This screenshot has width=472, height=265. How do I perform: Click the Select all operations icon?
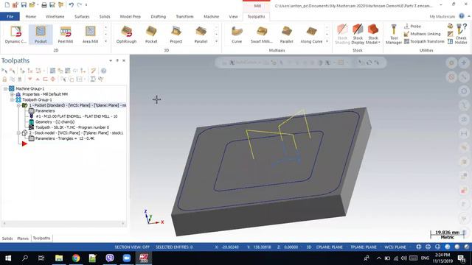4,71
